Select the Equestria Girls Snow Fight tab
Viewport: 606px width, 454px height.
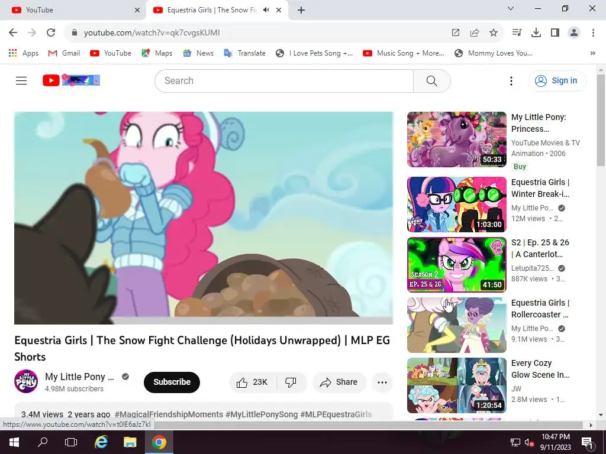click(x=212, y=10)
